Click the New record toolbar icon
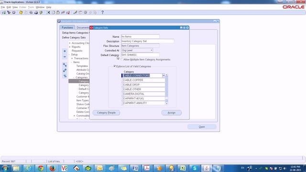Screen dimensions: 306x172 tap(4, 12)
